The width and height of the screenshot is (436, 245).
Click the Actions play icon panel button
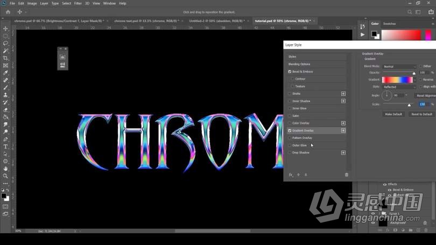[x=363, y=34]
